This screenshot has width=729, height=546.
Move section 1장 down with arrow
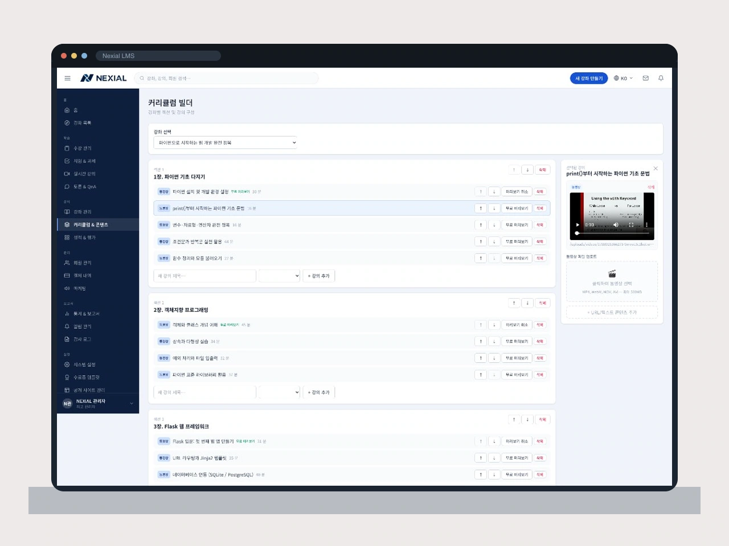(x=527, y=169)
